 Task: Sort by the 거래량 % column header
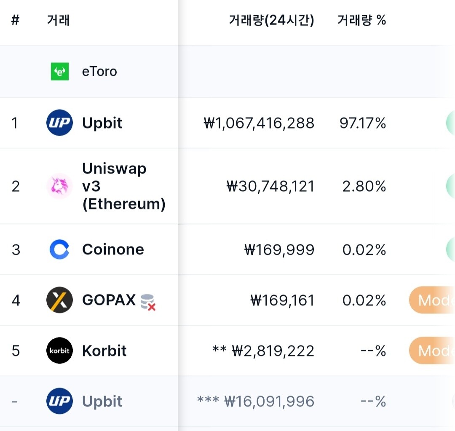361,20
